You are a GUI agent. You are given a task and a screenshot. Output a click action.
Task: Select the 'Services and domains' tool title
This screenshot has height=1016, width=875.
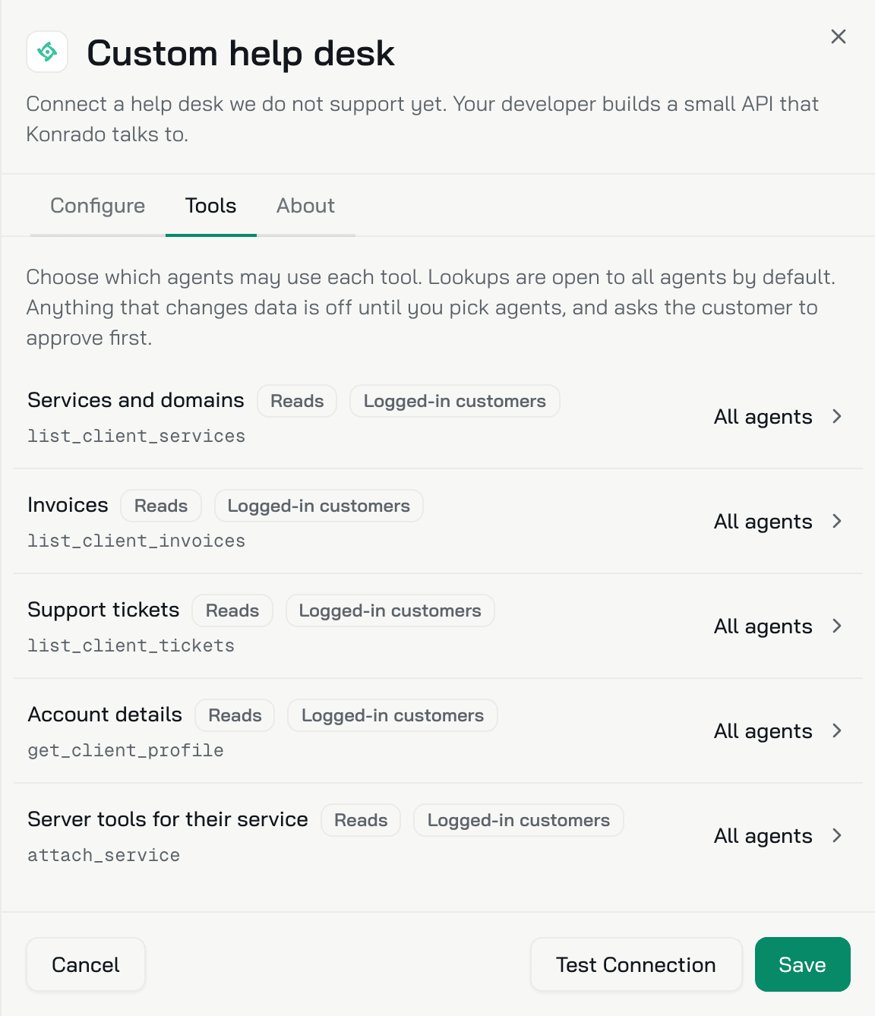point(136,400)
